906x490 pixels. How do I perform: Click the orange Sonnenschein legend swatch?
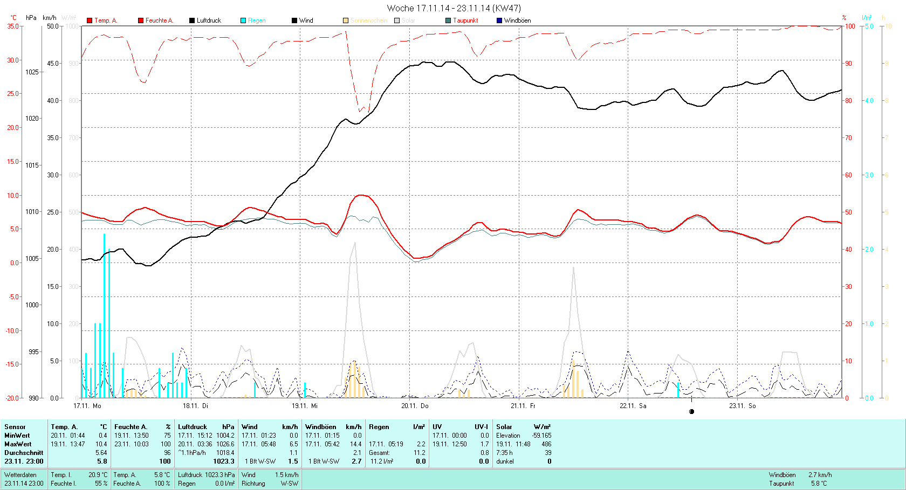click(x=346, y=20)
